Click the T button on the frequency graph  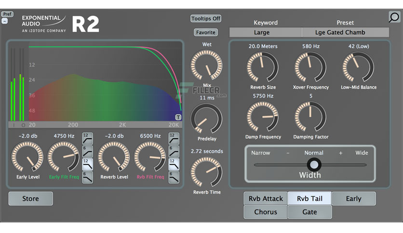178,117
